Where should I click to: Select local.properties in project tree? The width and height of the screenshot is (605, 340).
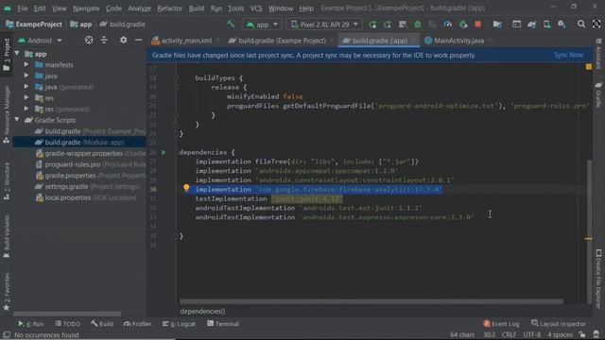pyautogui.click(x=86, y=197)
